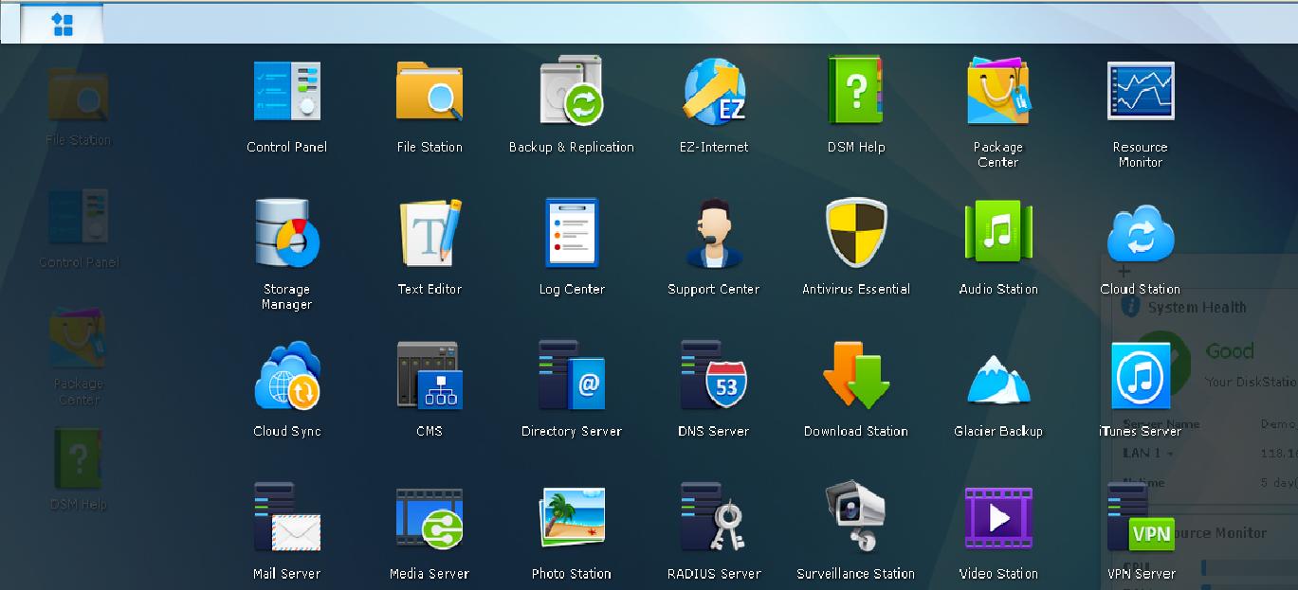Click dimmed DSM Help desktop shortcut
The width and height of the screenshot is (1298, 590).
[x=79, y=470]
